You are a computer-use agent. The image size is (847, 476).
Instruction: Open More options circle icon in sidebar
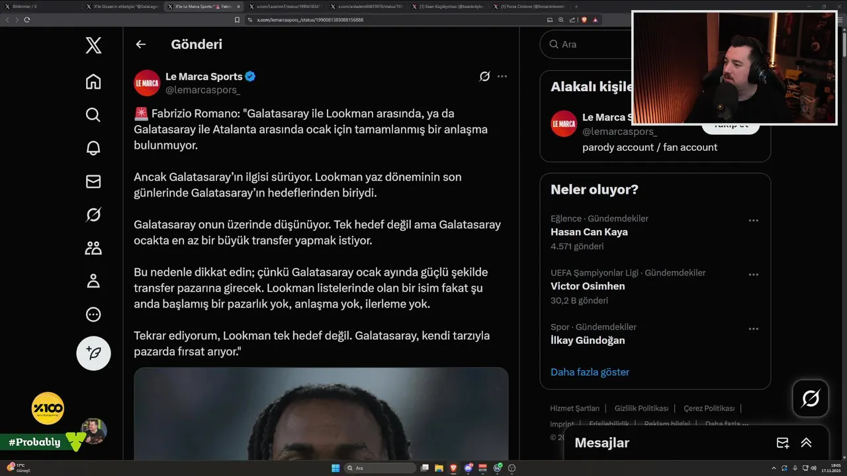click(x=93, y=314)
